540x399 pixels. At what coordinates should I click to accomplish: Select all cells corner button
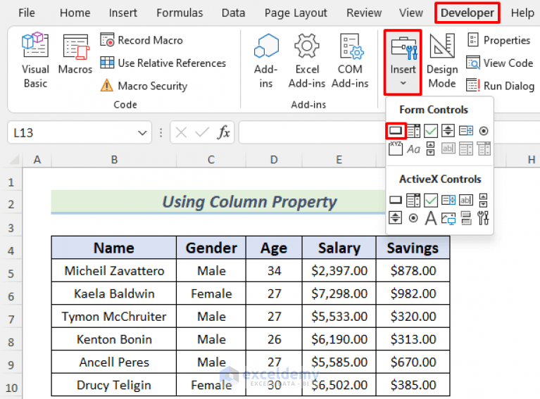pos(14,160)
